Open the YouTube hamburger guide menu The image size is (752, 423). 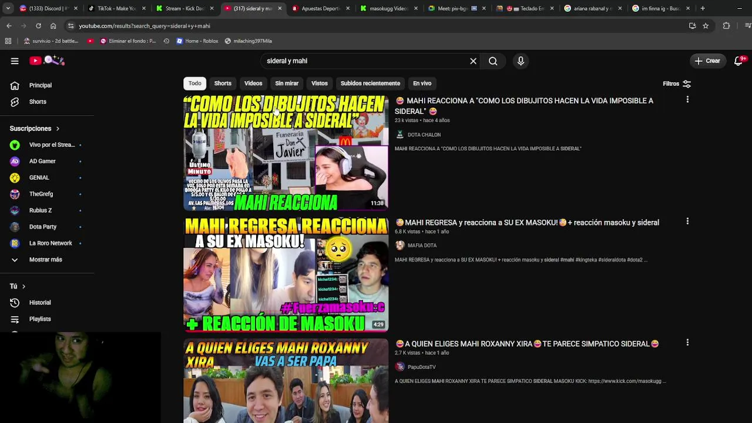15,61
